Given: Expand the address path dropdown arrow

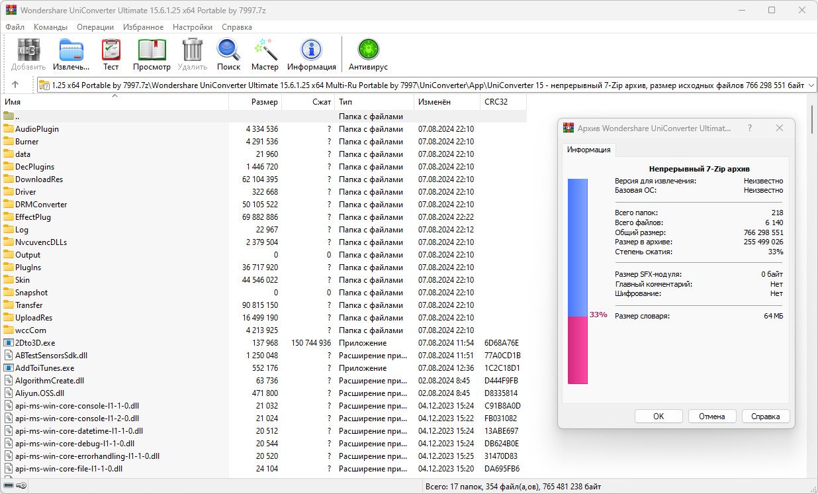Looking at the screenshot, I should 811,85.
